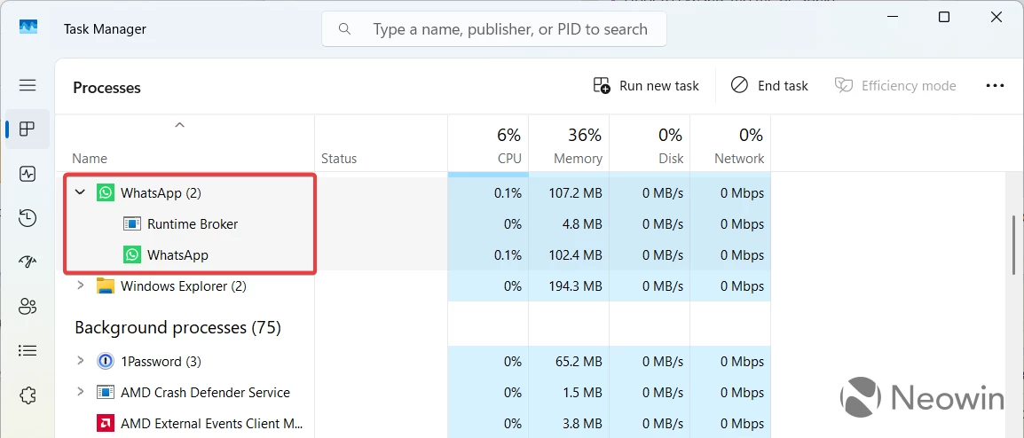Select the 1Password (3) row
The height and width of the screenshot is (438, 1024).
414,361
